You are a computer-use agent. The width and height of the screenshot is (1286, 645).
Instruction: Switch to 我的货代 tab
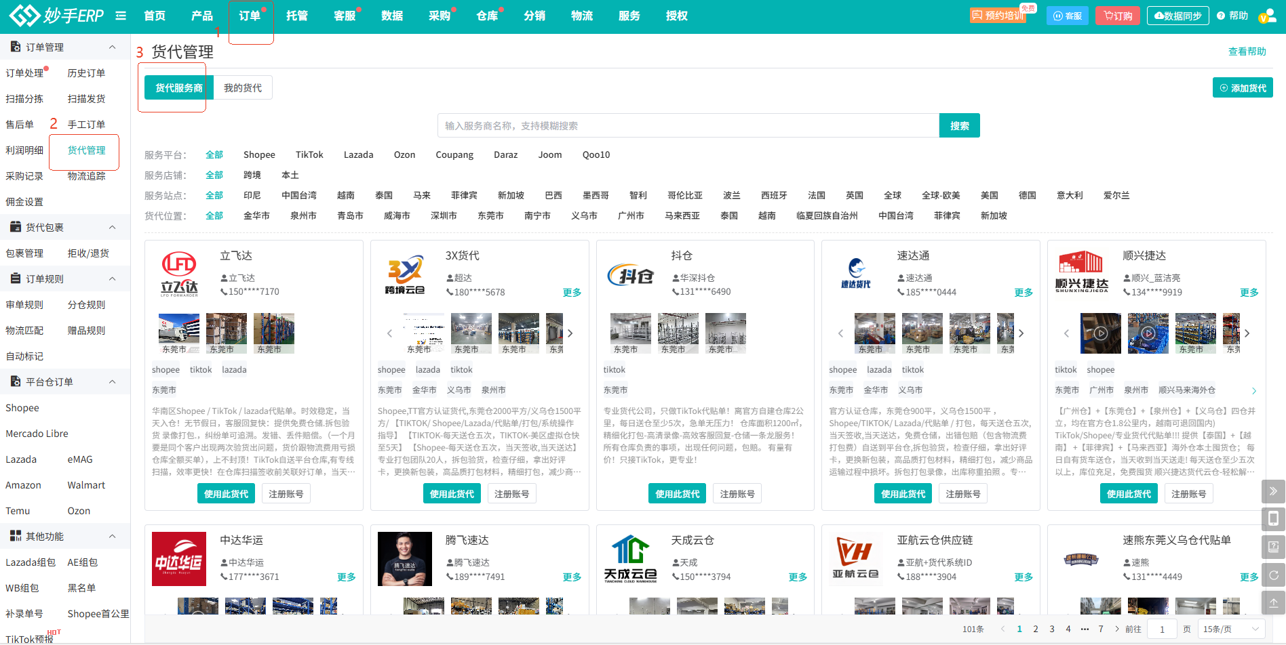click(x=243, y=88)
